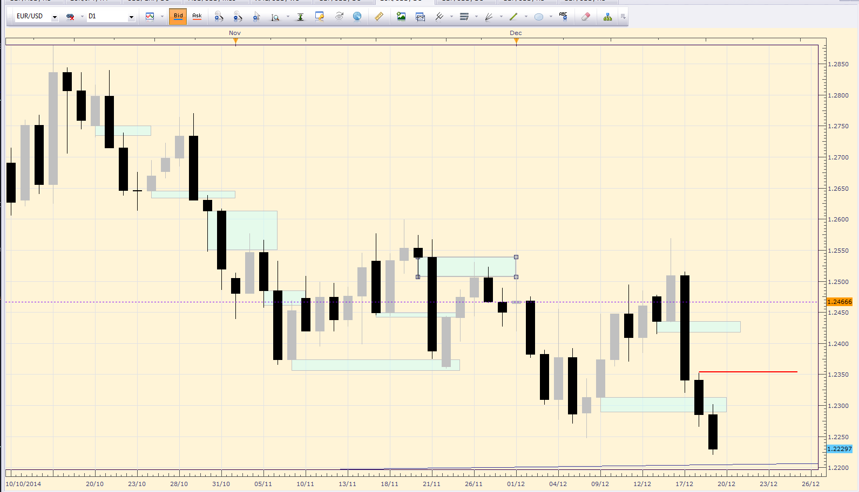Viewport: 859px width, 492px height.
Task: Select the zoom out magnifier tool
Action: click(x=238, y=17)
